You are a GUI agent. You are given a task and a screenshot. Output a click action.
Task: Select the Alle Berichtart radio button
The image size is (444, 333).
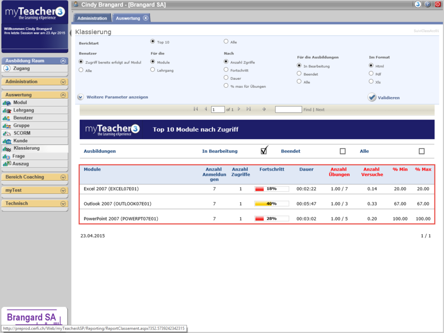pyautogui.click(x=226, y=42)
